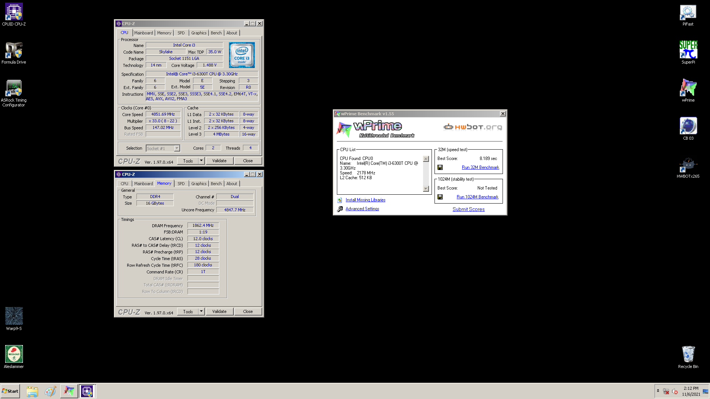Open About tab in top CPU-Z window

[x=232, y=33]
